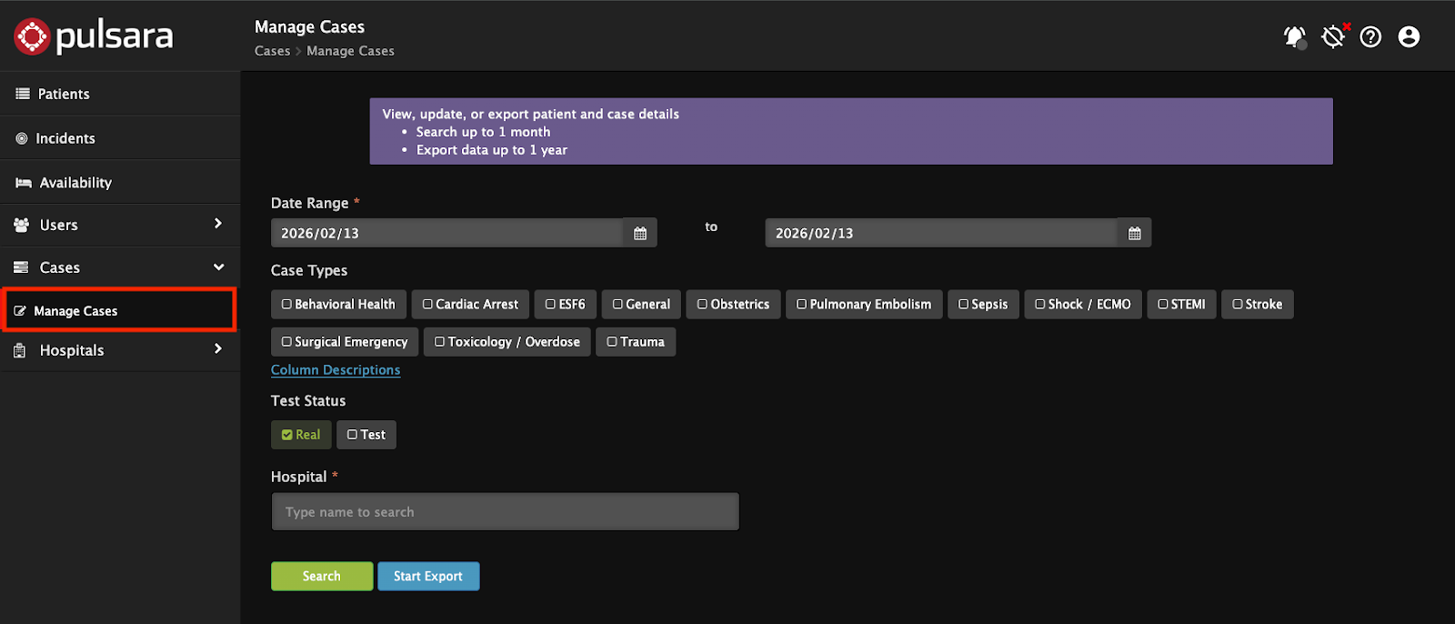This screenshot has width=1455, height=624.
Task: Toggle the Test status checkbox
Action: (366, 435)
